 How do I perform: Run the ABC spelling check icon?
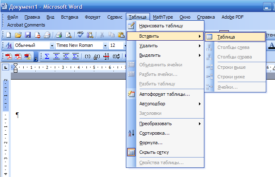click(x=80, y=35)
